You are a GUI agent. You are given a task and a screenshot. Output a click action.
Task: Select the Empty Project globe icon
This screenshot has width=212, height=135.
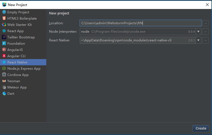(4, 12)
